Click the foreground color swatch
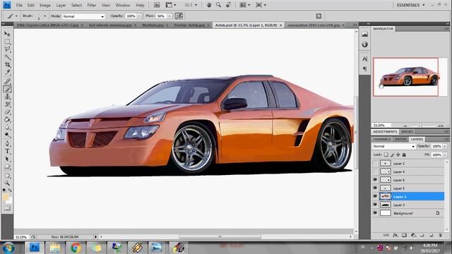The height and width of the screenshot is (254, 452). (x=6, y=197)
